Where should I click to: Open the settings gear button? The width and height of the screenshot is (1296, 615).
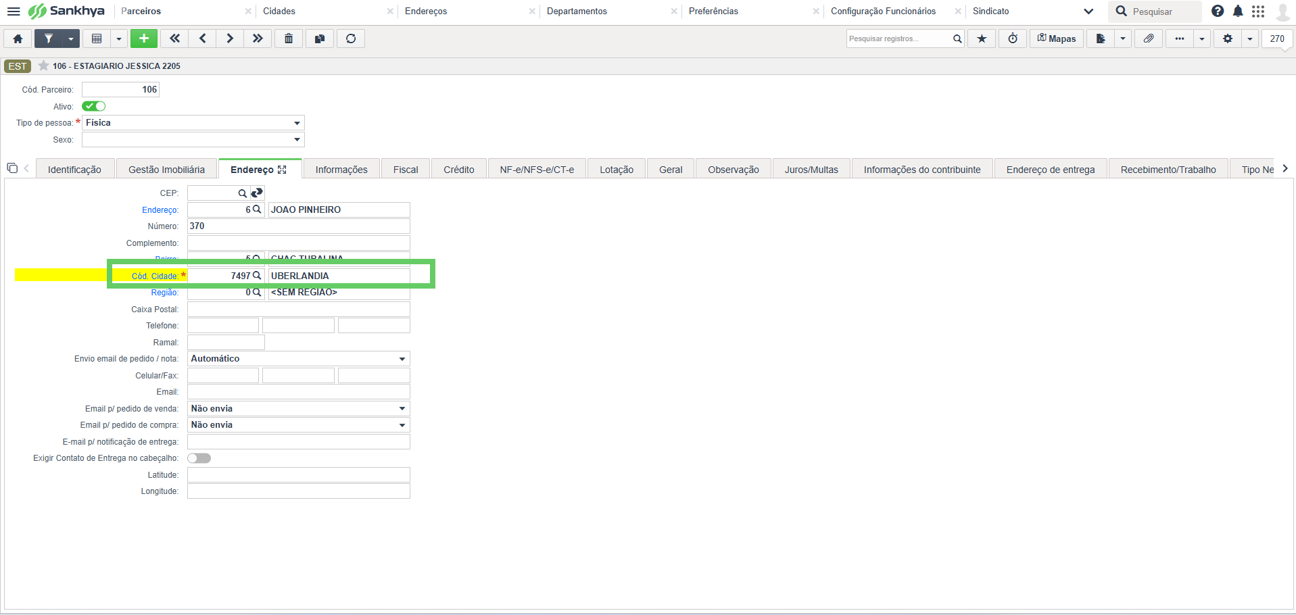[1228, 39]
